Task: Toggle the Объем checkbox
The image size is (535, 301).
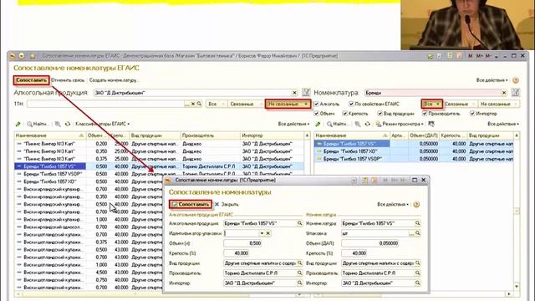Action: pyautogui.click(x=316, y=114)
